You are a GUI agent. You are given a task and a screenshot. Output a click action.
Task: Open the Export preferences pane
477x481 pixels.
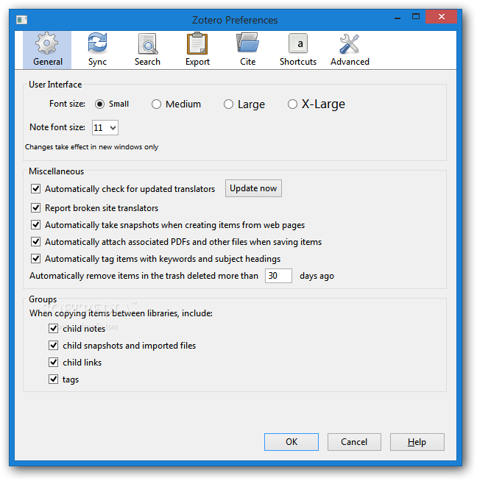pyautogui.click(x=197, y=50)
